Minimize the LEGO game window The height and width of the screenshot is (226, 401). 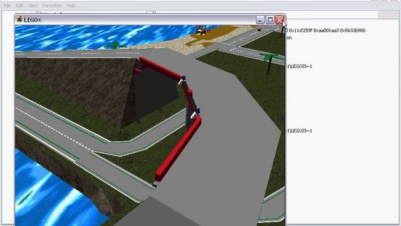(x=260, y=19)
